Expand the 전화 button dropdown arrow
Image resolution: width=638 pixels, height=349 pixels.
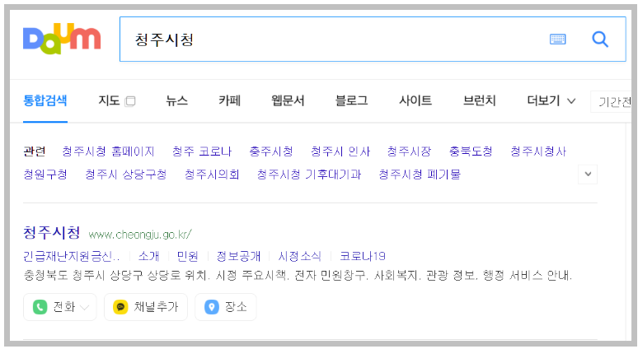coord(85,308)
